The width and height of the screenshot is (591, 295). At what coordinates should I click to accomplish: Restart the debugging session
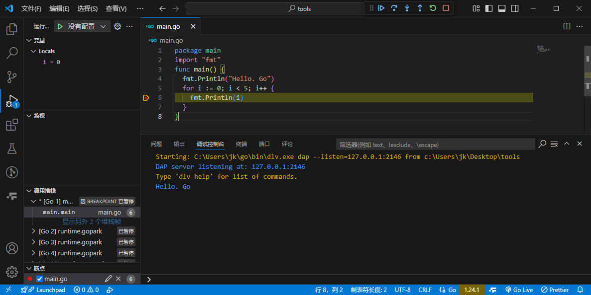pyautogui.click(x=433, y=8)
